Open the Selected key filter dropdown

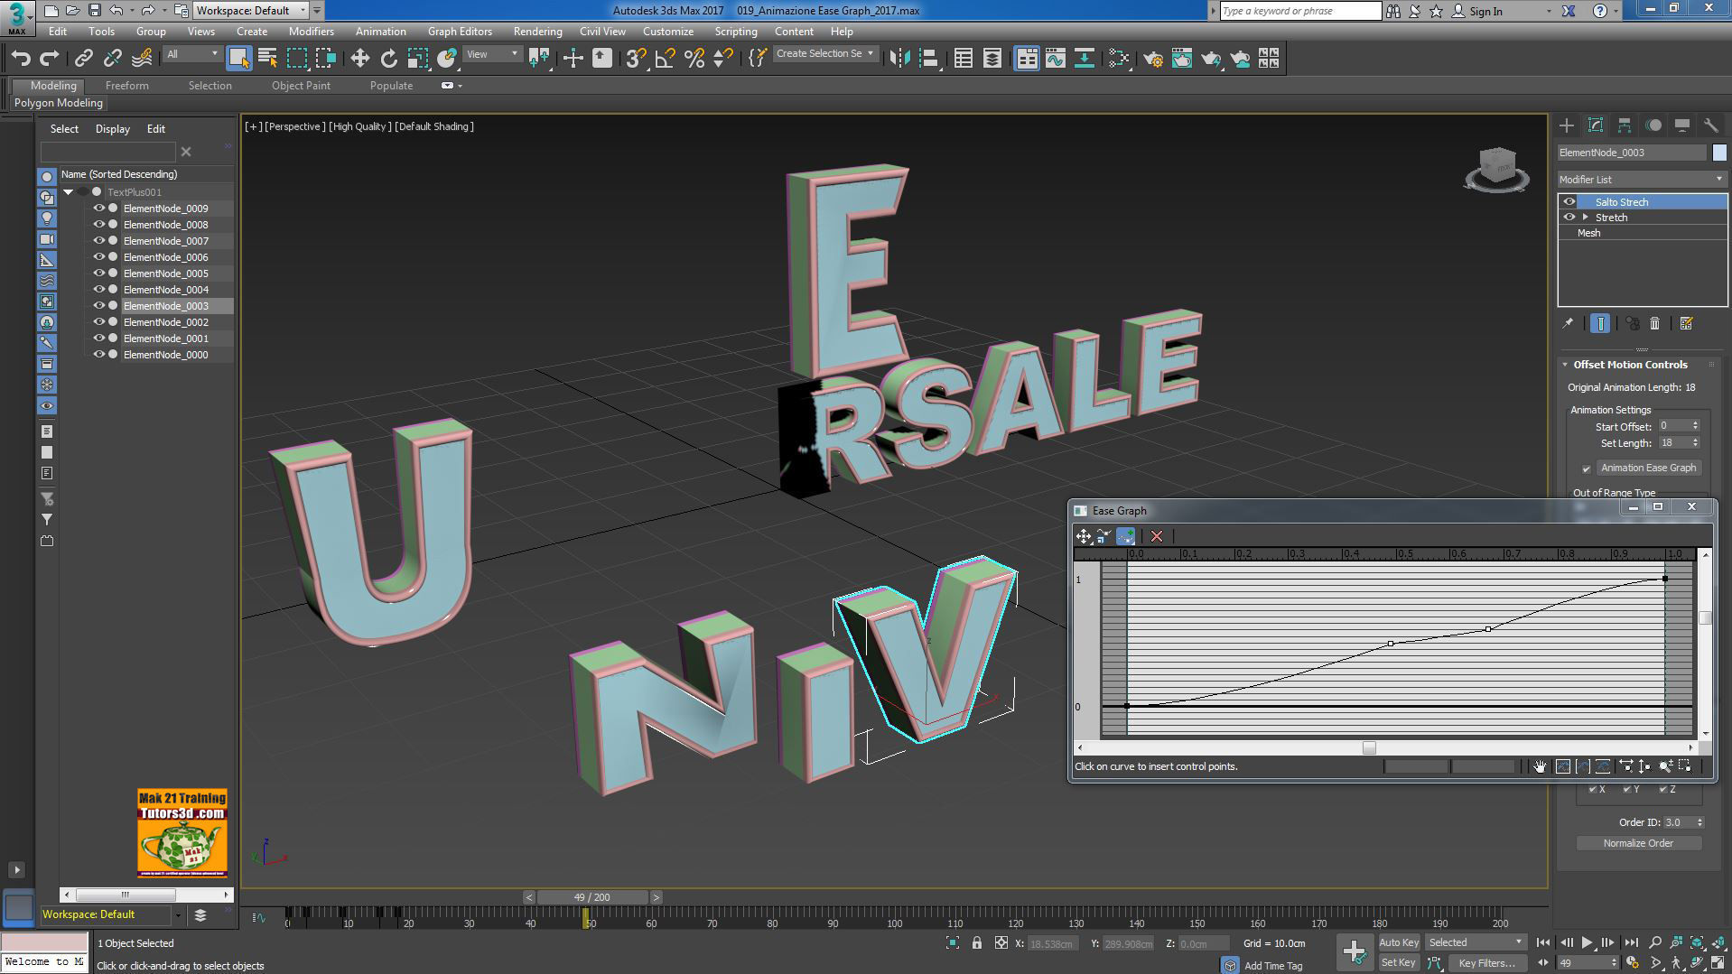tap(1476, 942)
